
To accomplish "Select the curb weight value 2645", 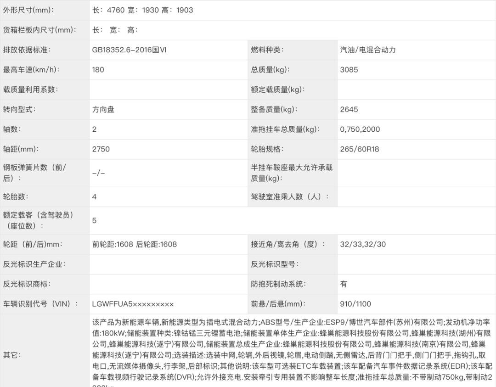I will tap(349, 109).
